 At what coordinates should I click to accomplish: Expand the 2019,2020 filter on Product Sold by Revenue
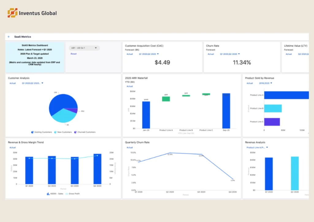(x=265, y=83)
